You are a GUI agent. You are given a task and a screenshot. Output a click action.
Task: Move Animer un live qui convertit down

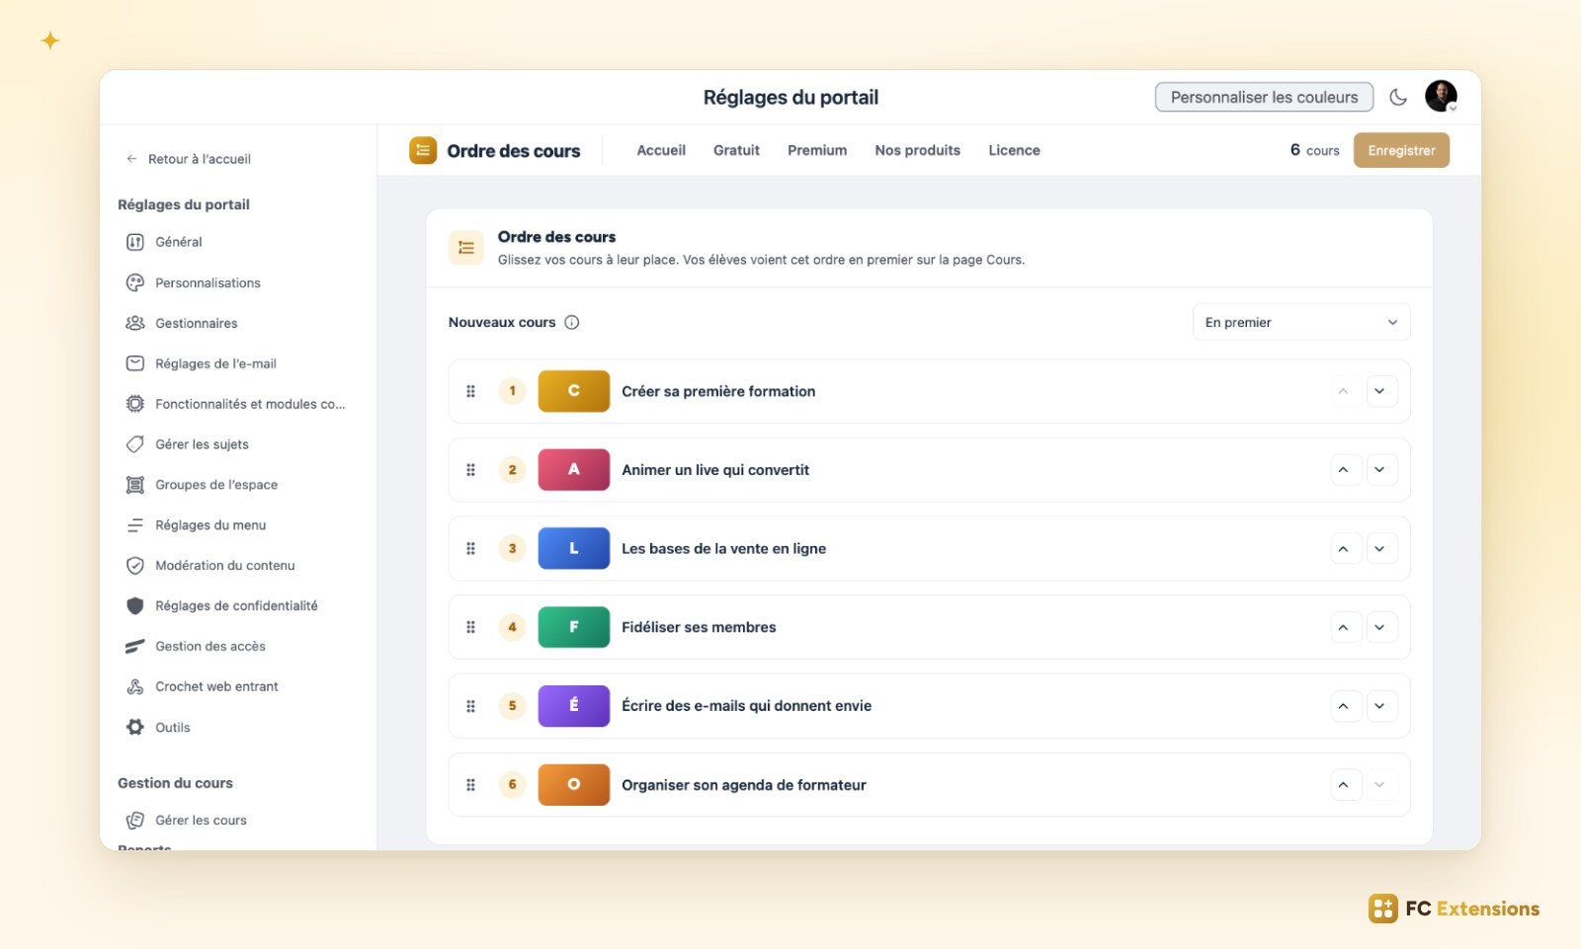1379,470
